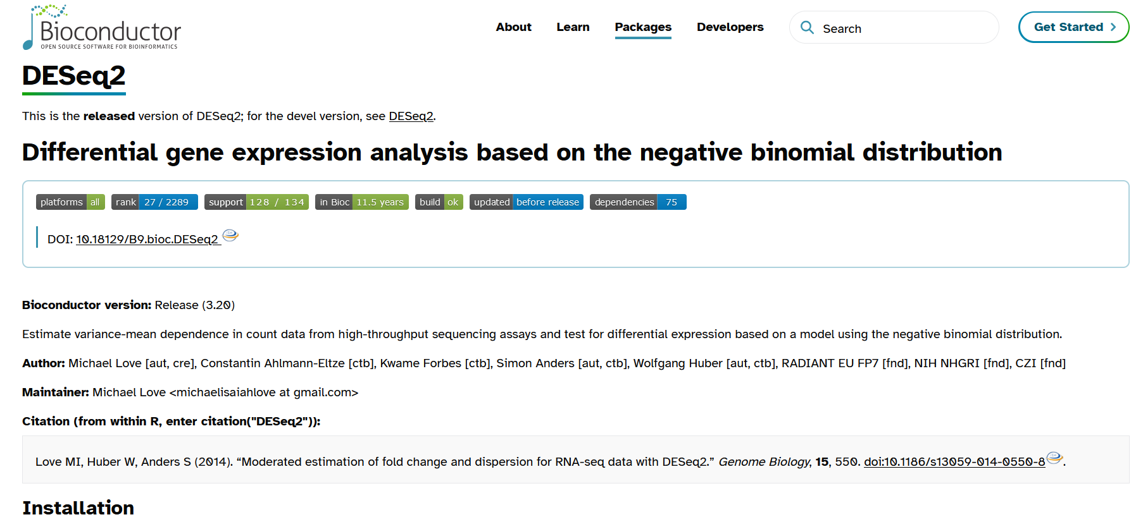Image resolution: width=1143 pixels, height=529 pixels.
Task: Open the doi:10.1186/s13059-014-0550-8 link
Action: tap(954, 462)
